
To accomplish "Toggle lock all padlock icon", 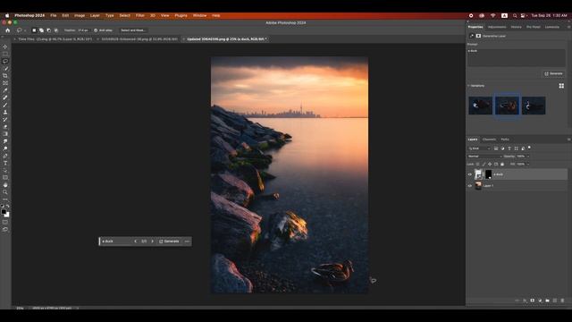I will point(502,165).
